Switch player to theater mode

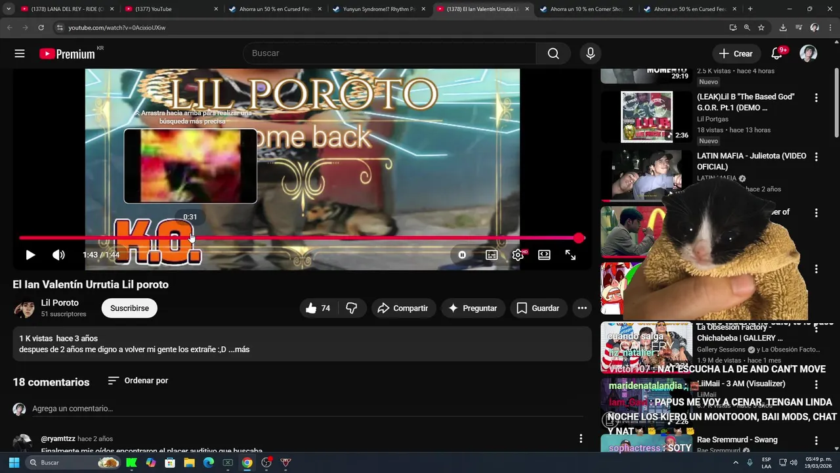pyautogui.click(x=544, y=255)
